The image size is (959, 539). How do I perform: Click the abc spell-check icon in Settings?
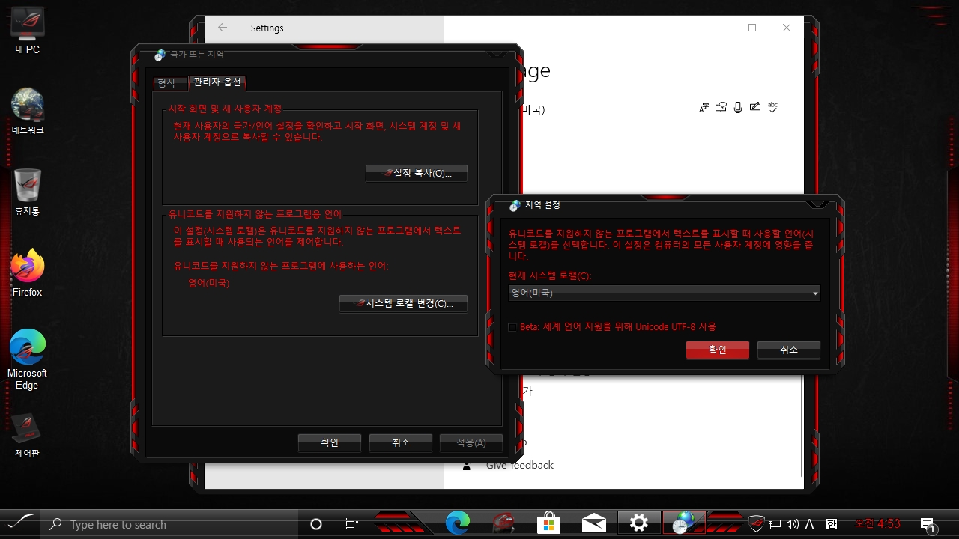tap(772, 108)
